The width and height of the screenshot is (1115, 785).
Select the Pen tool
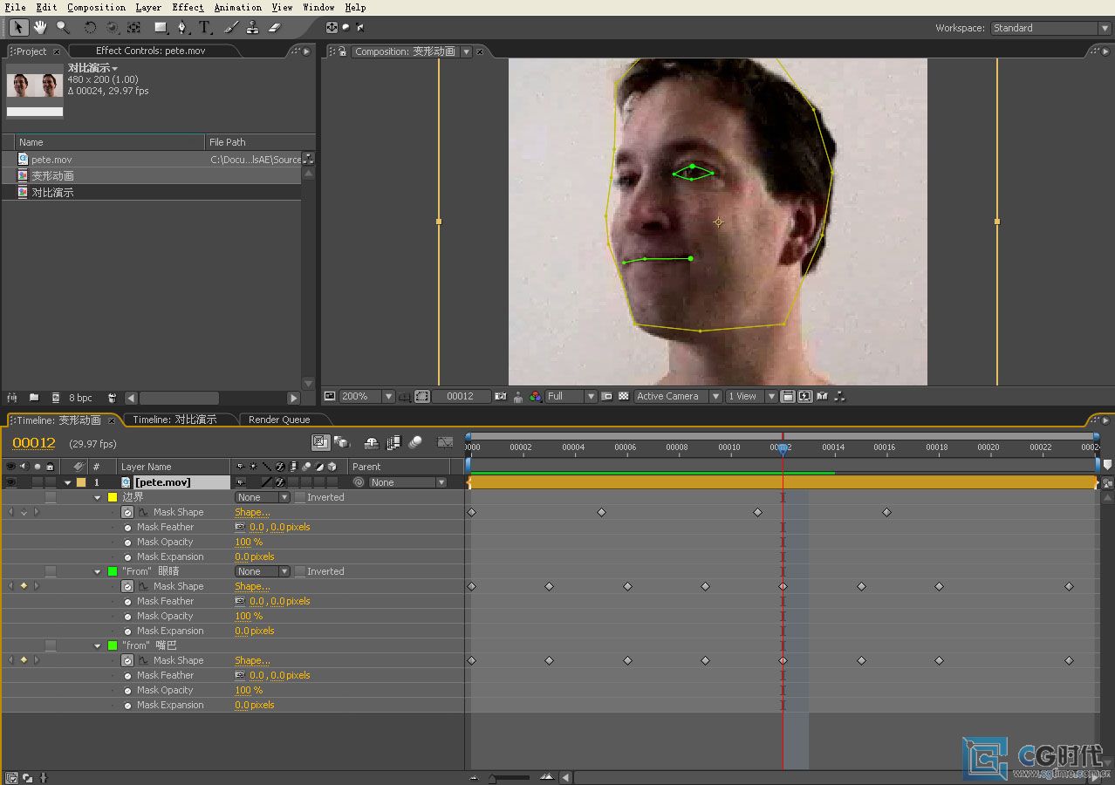pyautogui.click(x=182, y=27)
